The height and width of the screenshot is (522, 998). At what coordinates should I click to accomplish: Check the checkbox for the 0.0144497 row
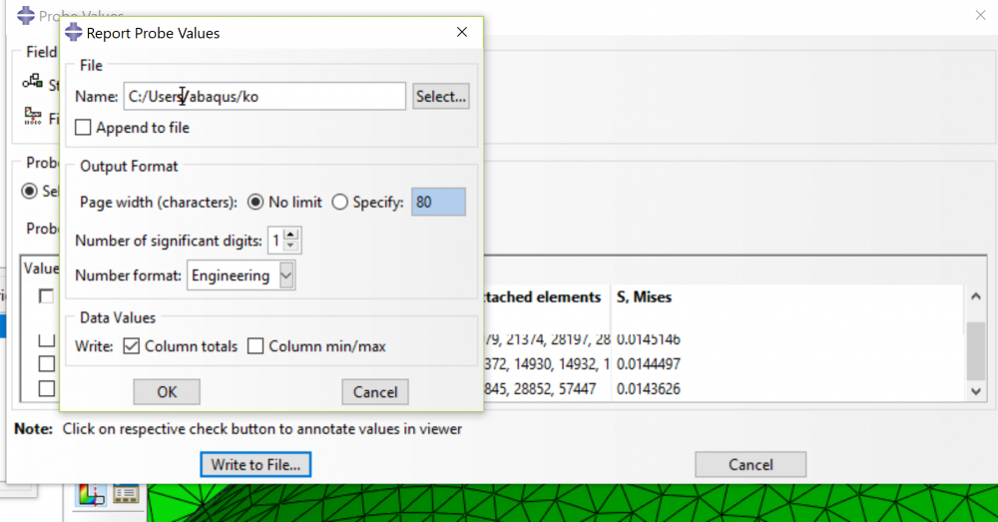coord(47,363)
